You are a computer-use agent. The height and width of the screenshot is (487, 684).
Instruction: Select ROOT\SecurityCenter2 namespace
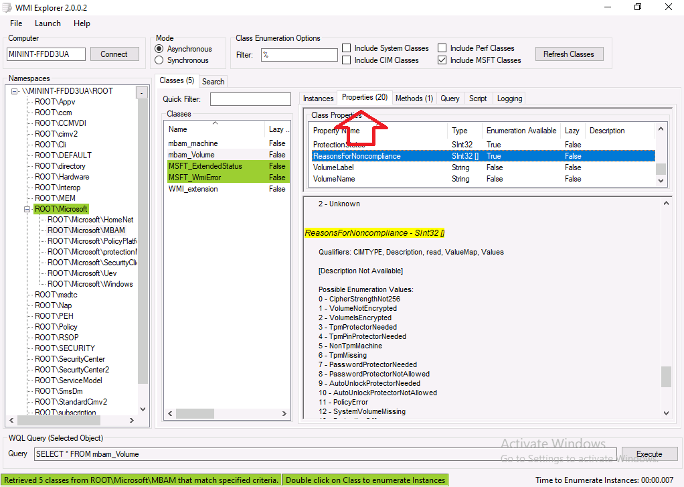pyautogui.click(x=72, y=370)
